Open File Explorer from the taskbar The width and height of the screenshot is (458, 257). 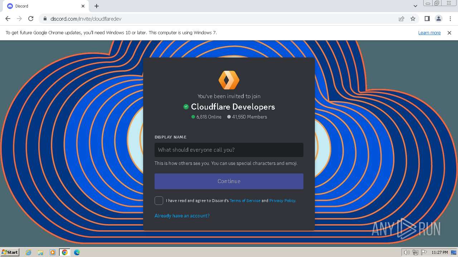click(40, 252)
